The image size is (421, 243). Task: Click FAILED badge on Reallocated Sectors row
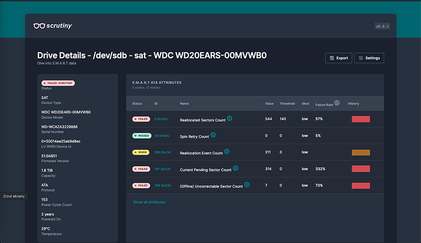(x=141, y=119)
